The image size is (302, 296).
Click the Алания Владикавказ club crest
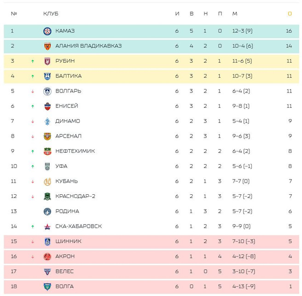(x=47, y=46)
